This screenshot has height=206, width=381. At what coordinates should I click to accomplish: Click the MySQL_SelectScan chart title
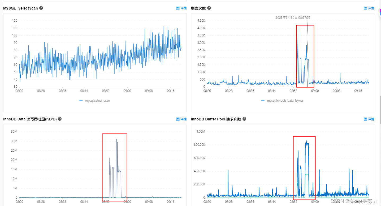point(20,8)
